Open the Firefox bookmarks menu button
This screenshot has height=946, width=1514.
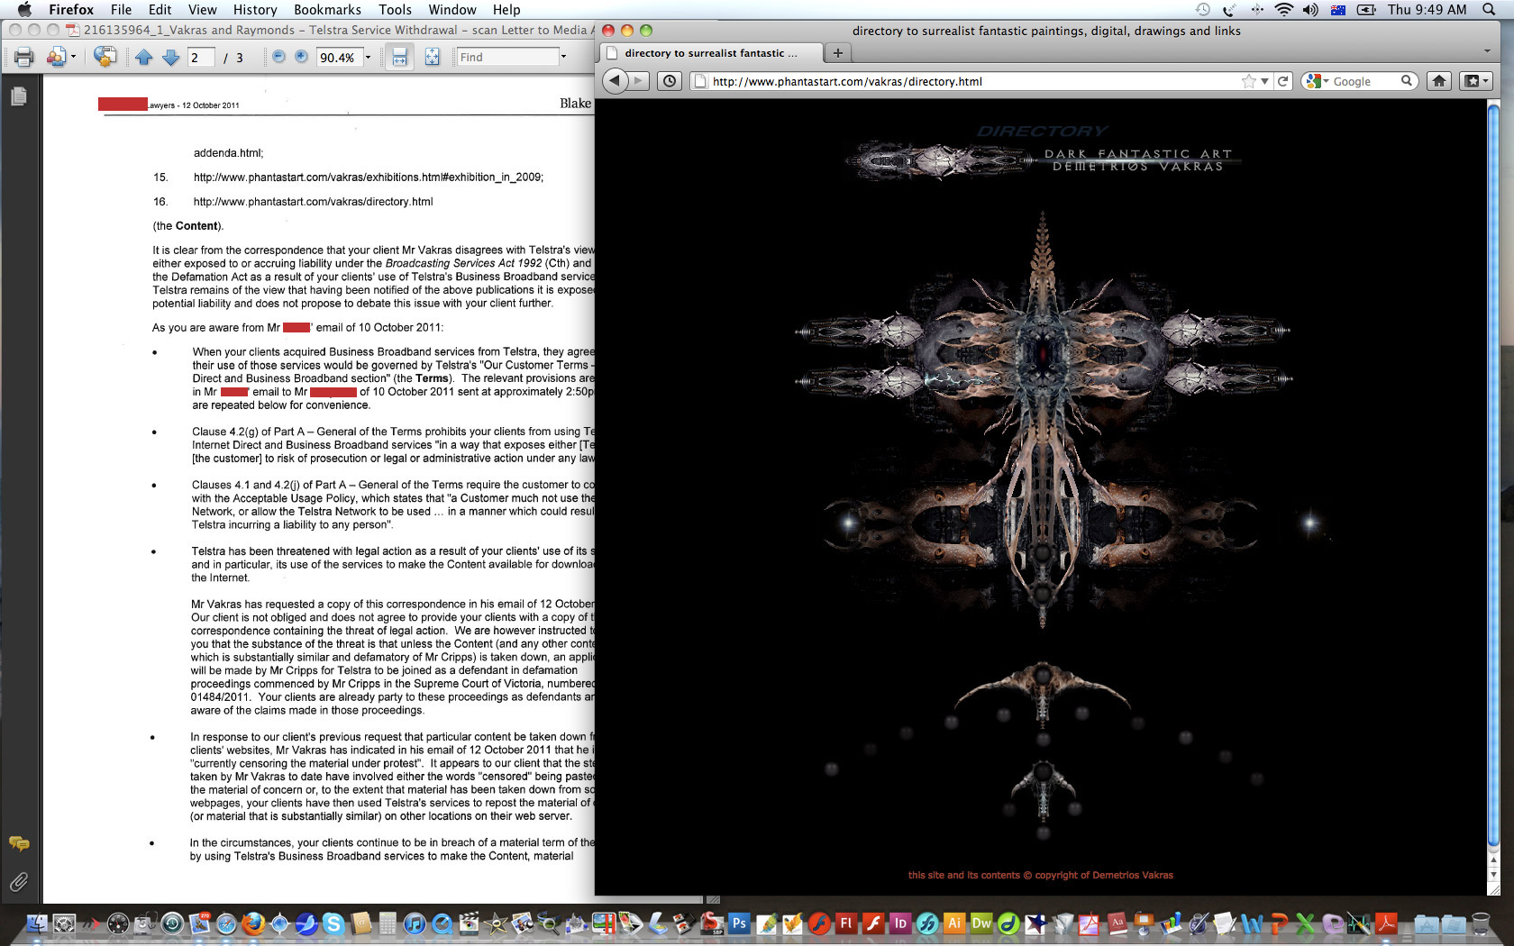[1475, 81]
